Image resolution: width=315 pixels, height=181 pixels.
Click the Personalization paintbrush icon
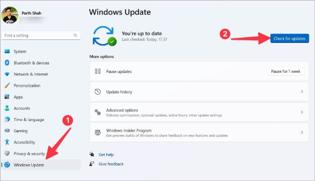click(x=7, y=85)
